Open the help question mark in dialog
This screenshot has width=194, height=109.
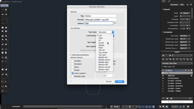71,81
